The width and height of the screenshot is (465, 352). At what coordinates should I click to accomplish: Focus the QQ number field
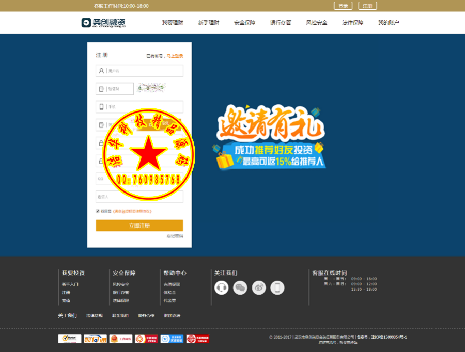139,179
